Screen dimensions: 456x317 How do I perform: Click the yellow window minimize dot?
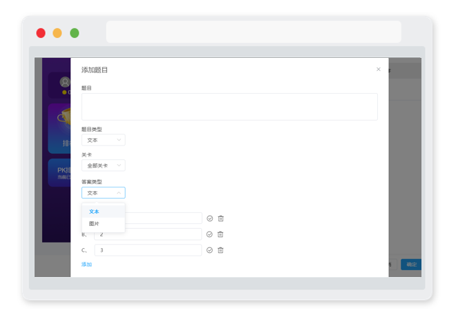pos(57,33)
